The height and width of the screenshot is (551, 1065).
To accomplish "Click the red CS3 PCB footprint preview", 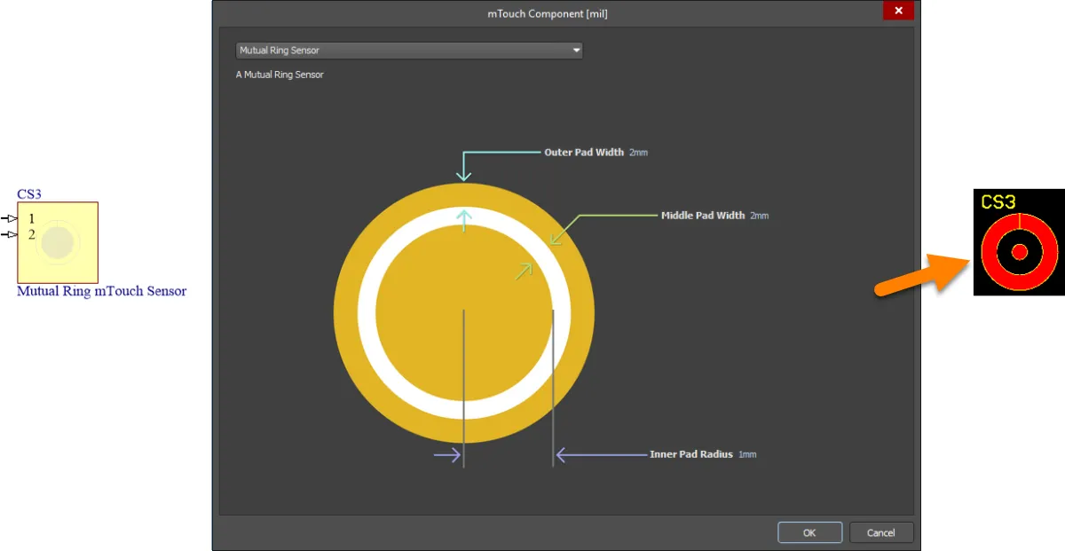I will point(1020,252).
